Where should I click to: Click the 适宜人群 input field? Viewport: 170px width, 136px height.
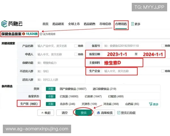click(60, 80)
